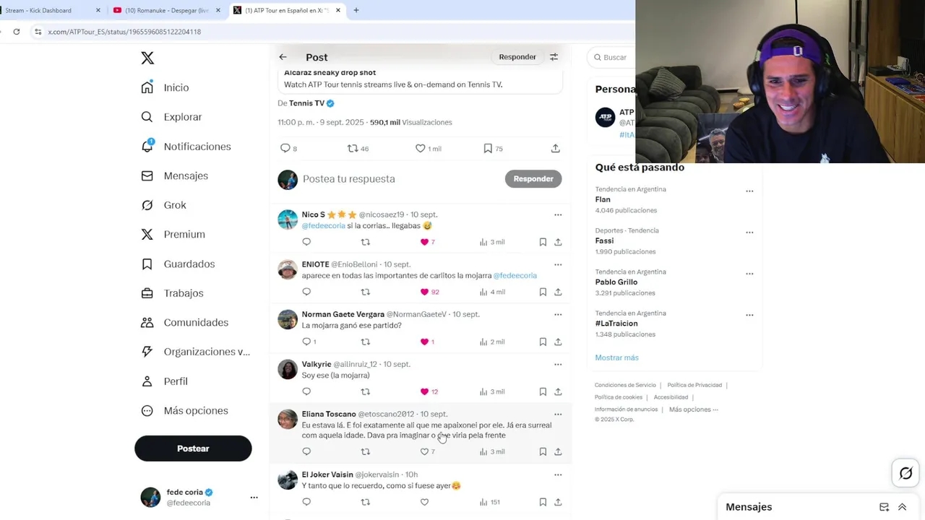The width and height of the screenshot is (925, 520).
Task: Unlike ENIOTE's reply with 92 likes
Action: (424, 292)
